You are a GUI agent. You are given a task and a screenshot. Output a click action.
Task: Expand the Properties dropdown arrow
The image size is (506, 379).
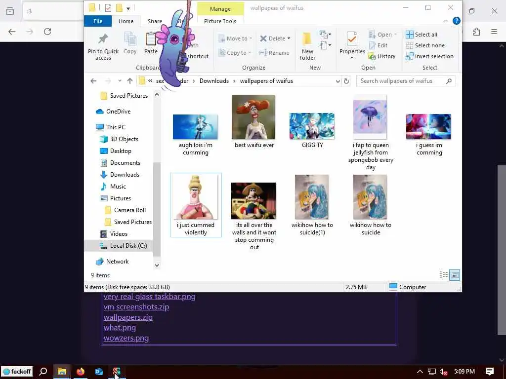(352, 58)
